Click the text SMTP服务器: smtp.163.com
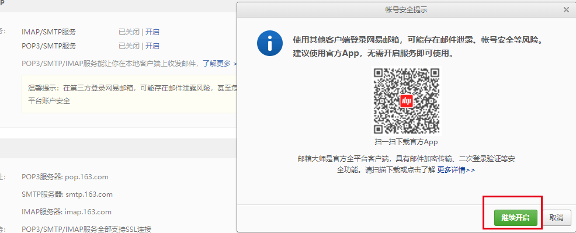 point(67,194)
